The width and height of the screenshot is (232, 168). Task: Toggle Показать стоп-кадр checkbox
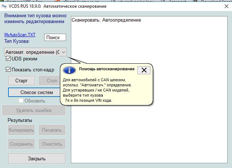8,70
